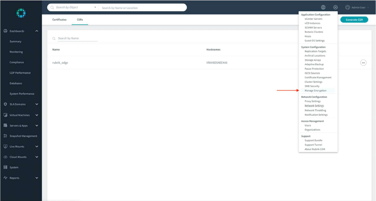Select Network Throttling menu entry
Image resolution: width=376 pixels, height=201 pixels.
[315, 110]
